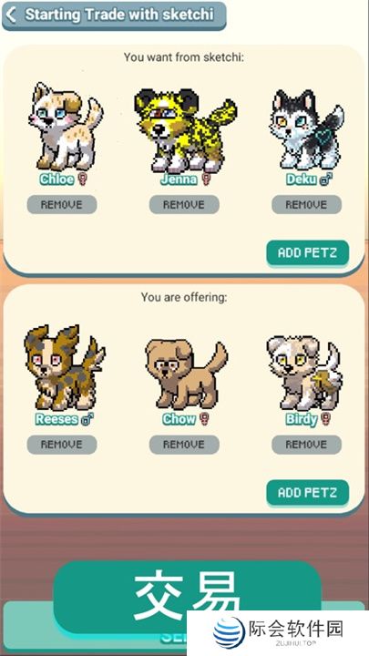This screenshot has height=656, width=369.
Task: Tap Chloe's female gender icon
Action: 84,179
